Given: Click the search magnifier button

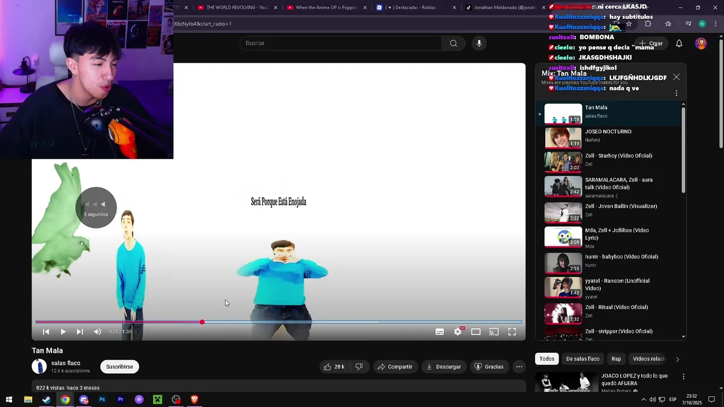Looking at the screenshot, I should [x=454, y=44].
